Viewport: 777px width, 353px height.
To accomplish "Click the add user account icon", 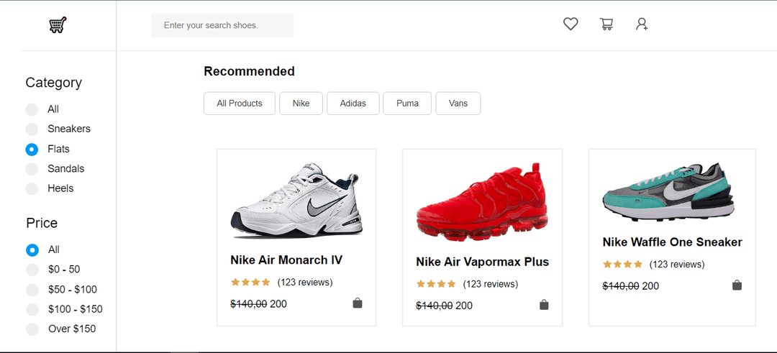I will 642,24.
